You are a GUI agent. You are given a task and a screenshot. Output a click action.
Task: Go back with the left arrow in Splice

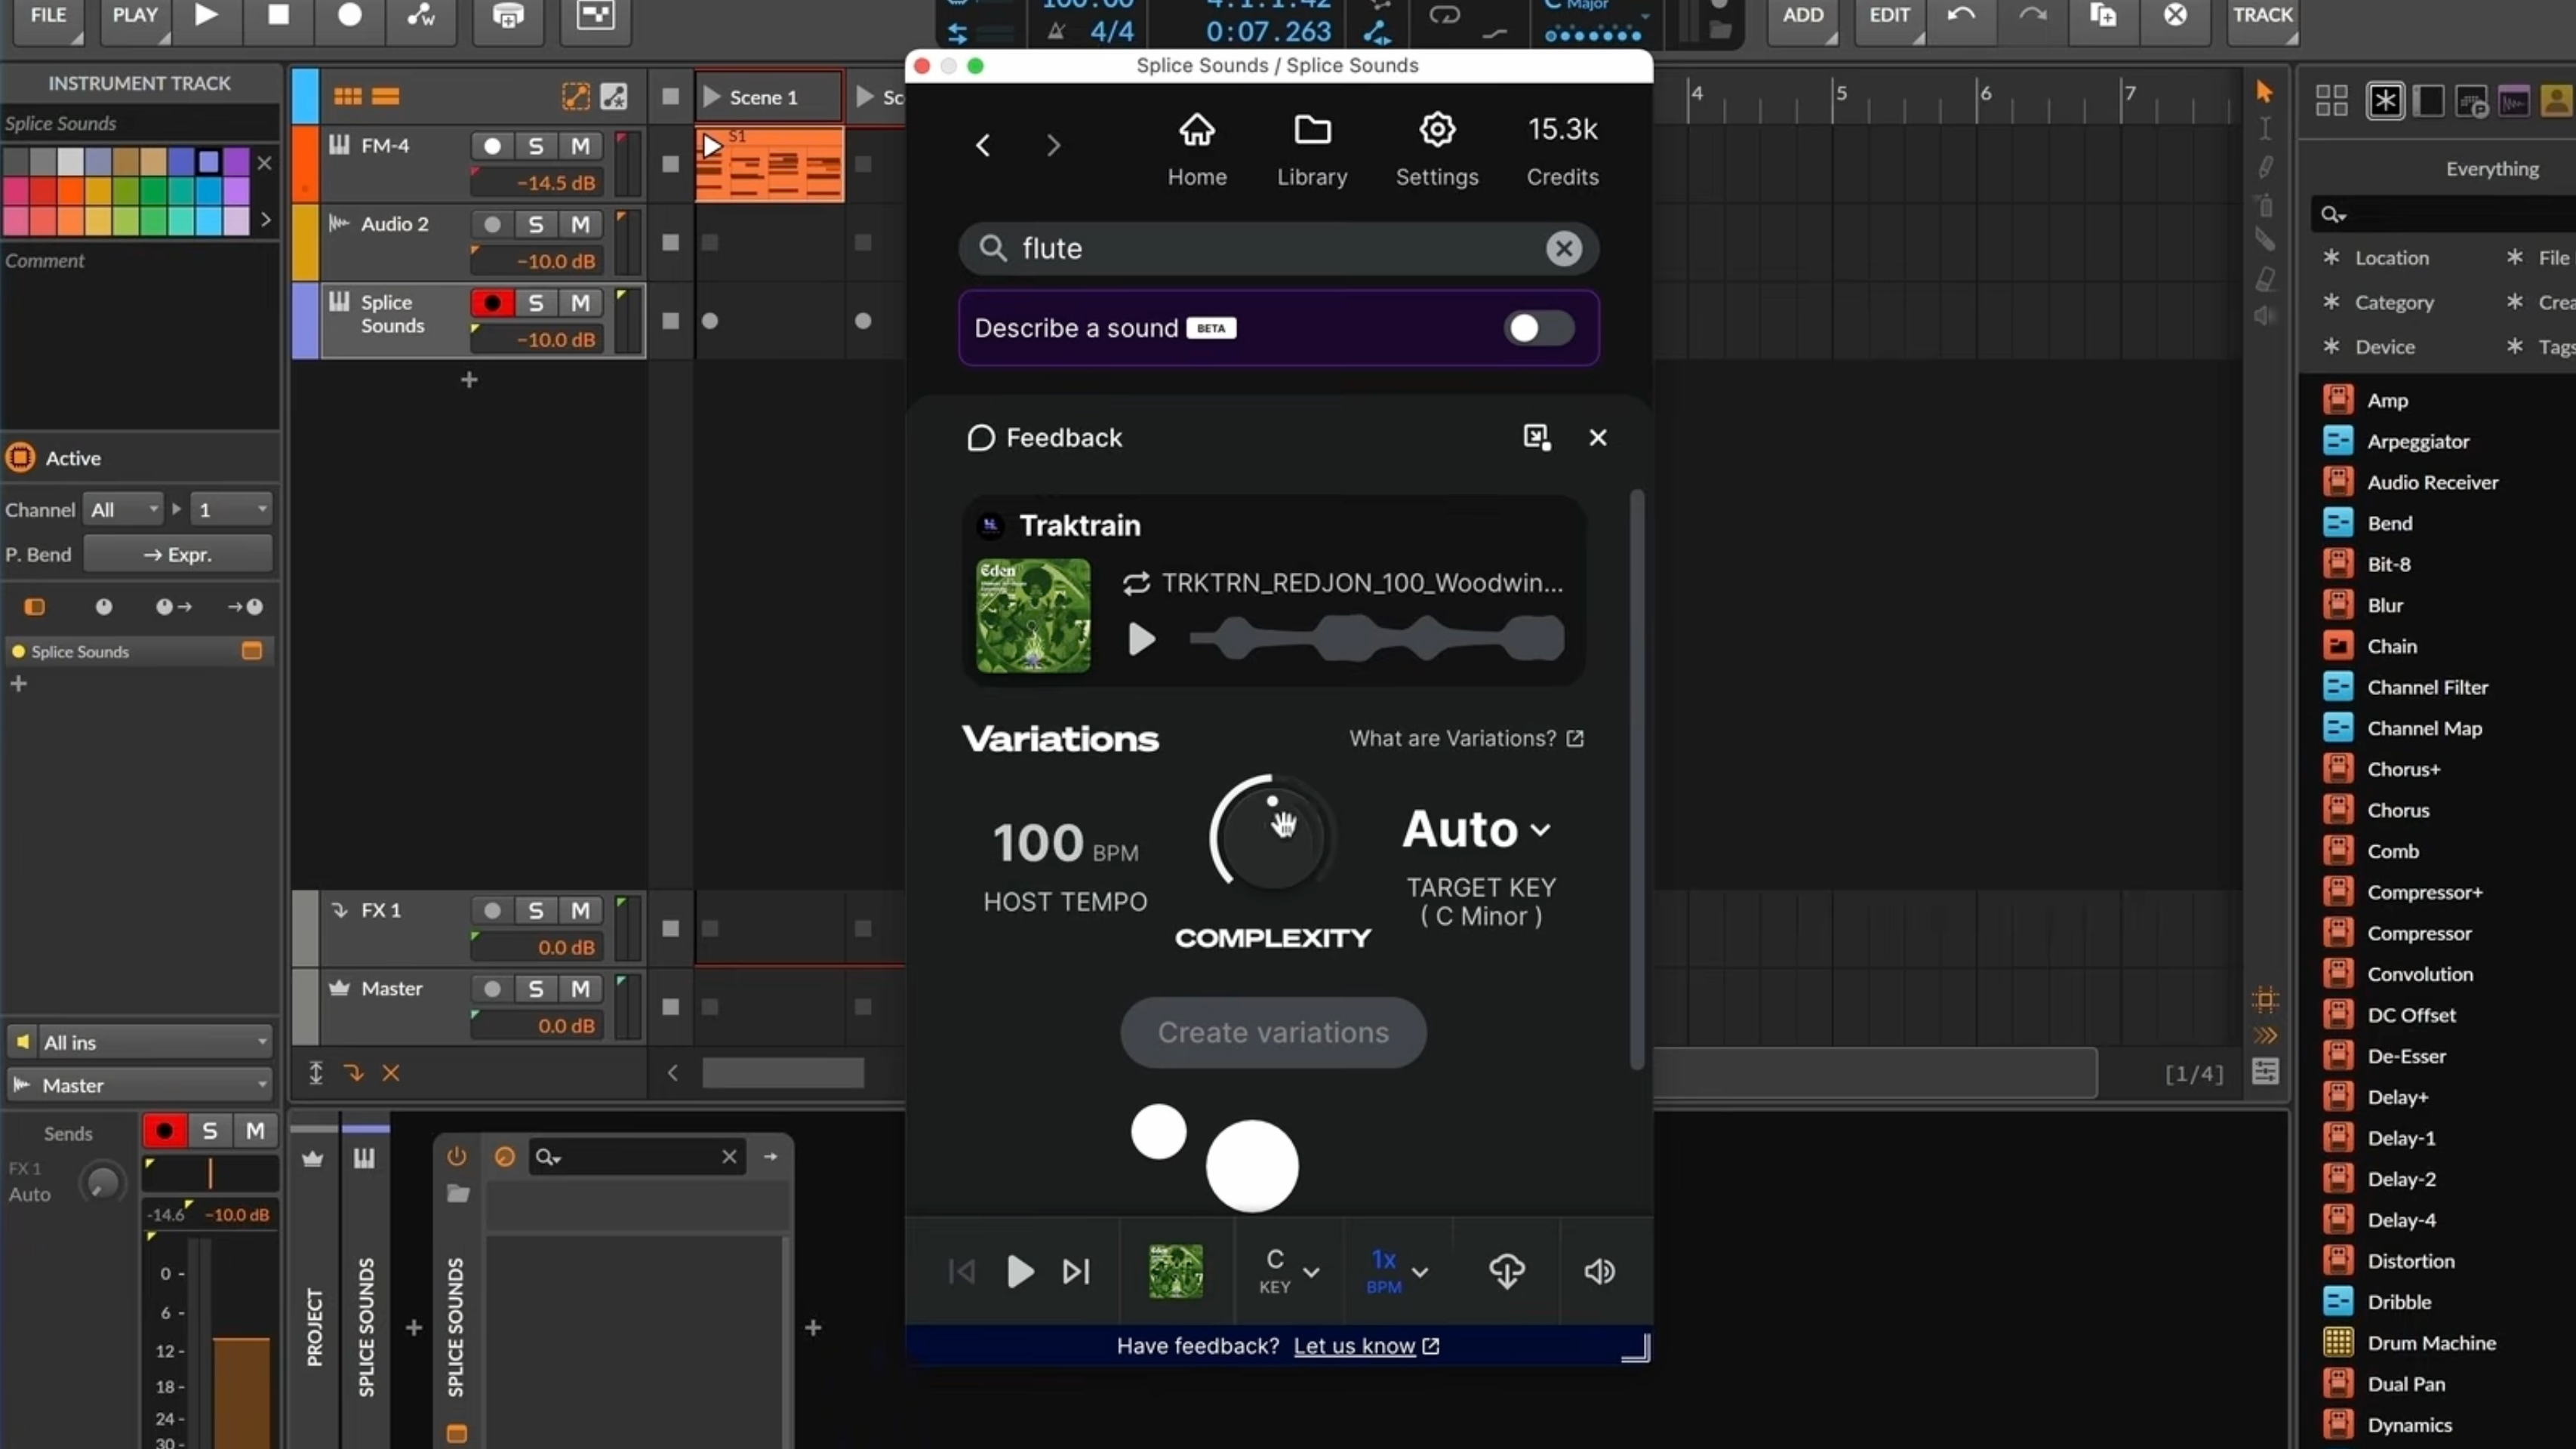pos(983,146)
